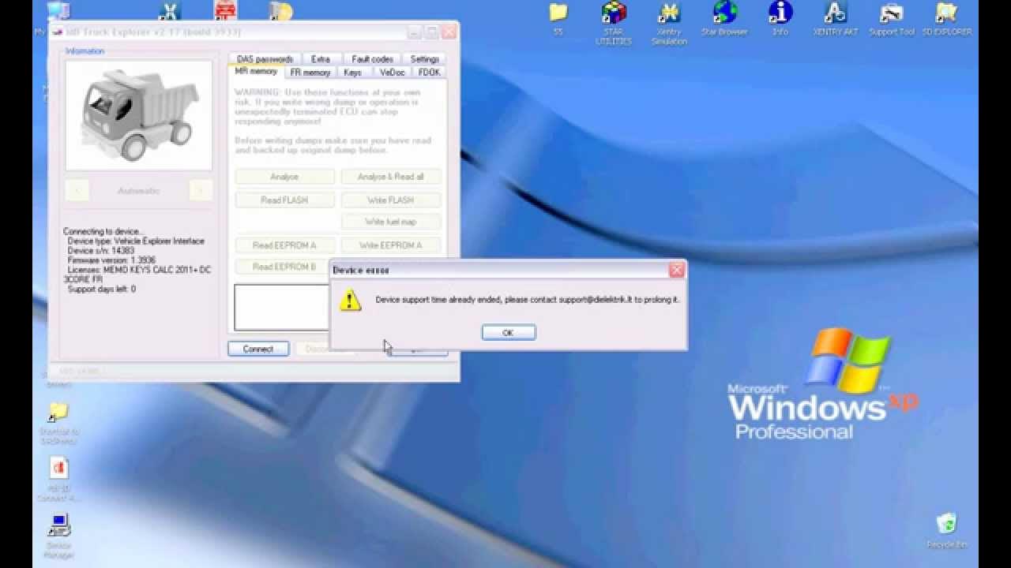Open the STAR UTILITIES desktop shortcut
This screenshot has width=1011, height=568.
pyautogui.click(x=614, y=22)
